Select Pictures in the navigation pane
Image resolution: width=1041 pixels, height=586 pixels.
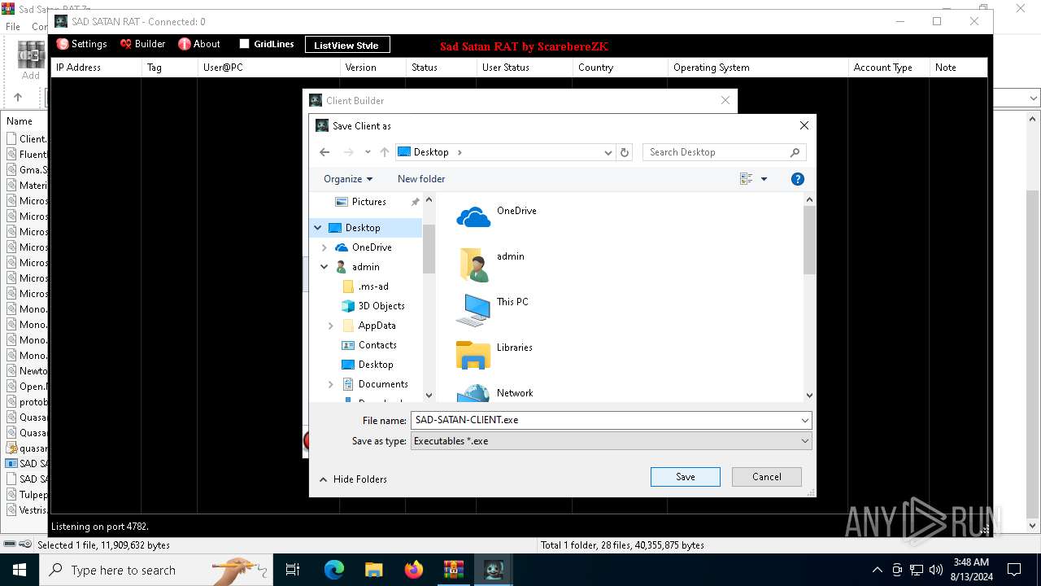369,202
